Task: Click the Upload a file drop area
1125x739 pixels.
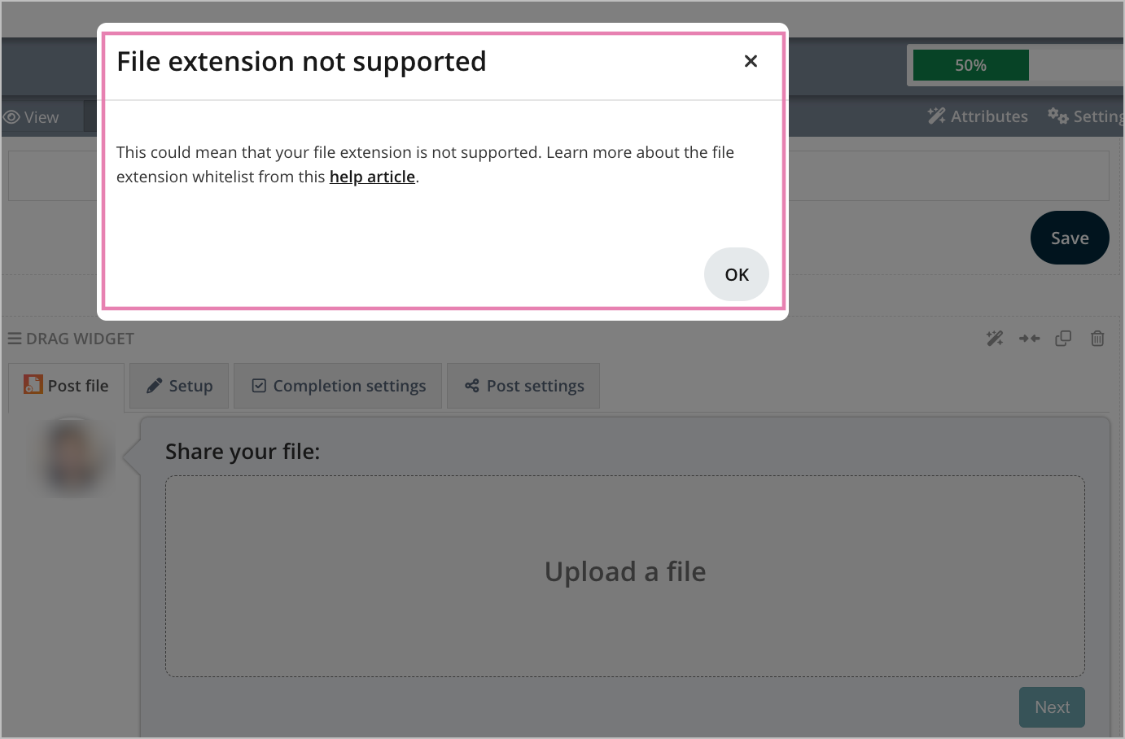Action: coord(625,576)
